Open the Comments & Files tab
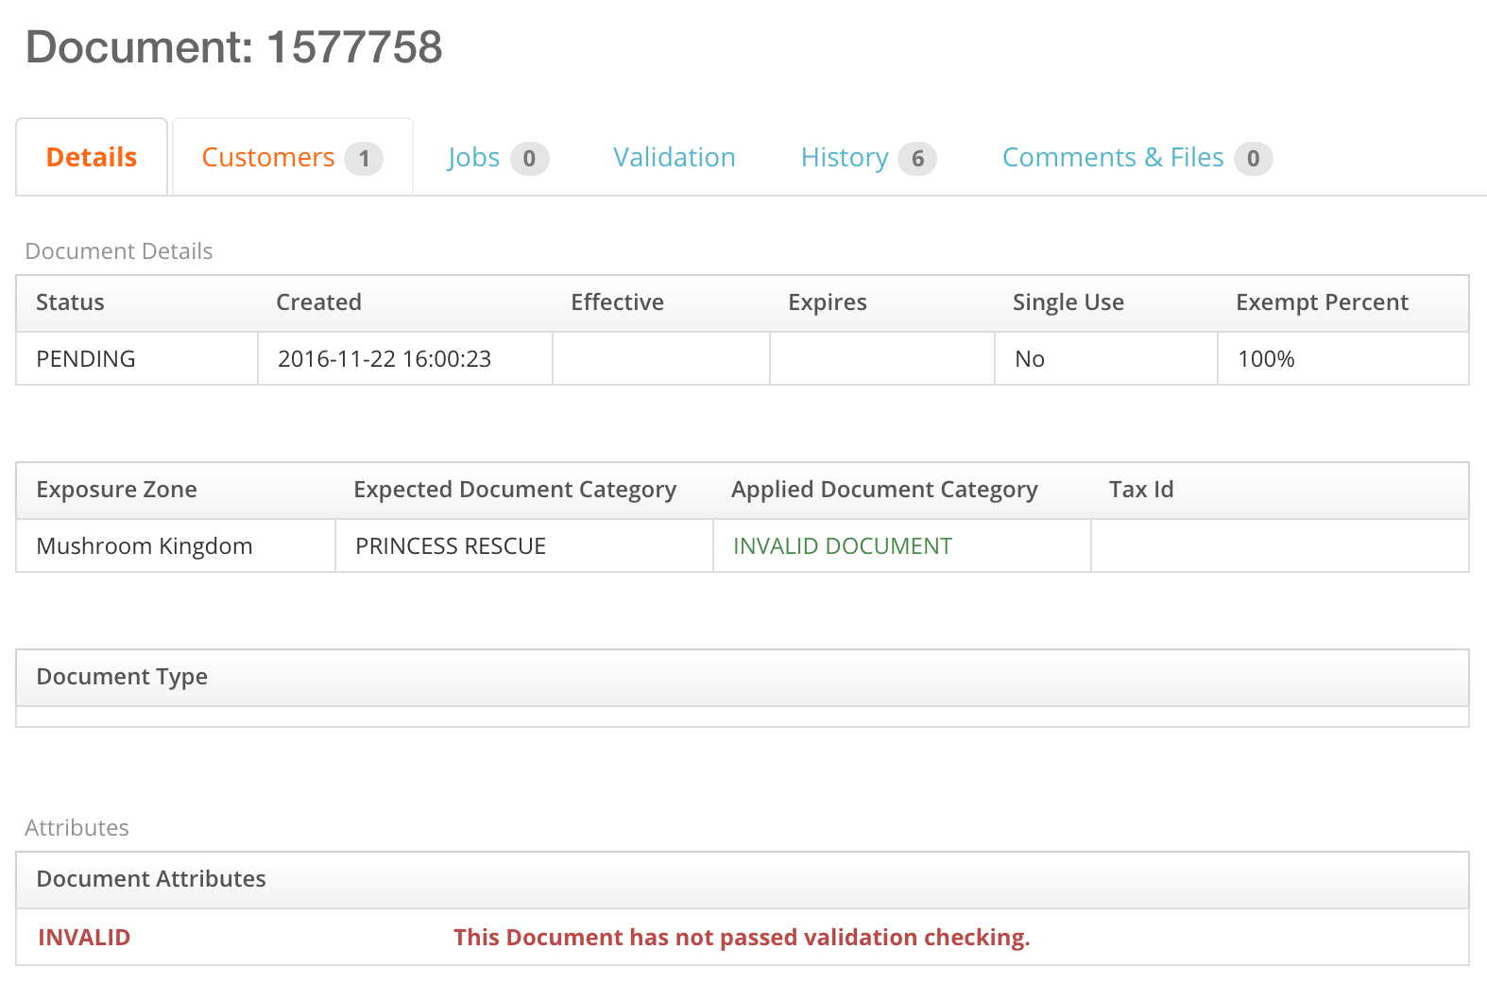The width and height of the screenshot is (1487, 1002). coord(1112,157)
